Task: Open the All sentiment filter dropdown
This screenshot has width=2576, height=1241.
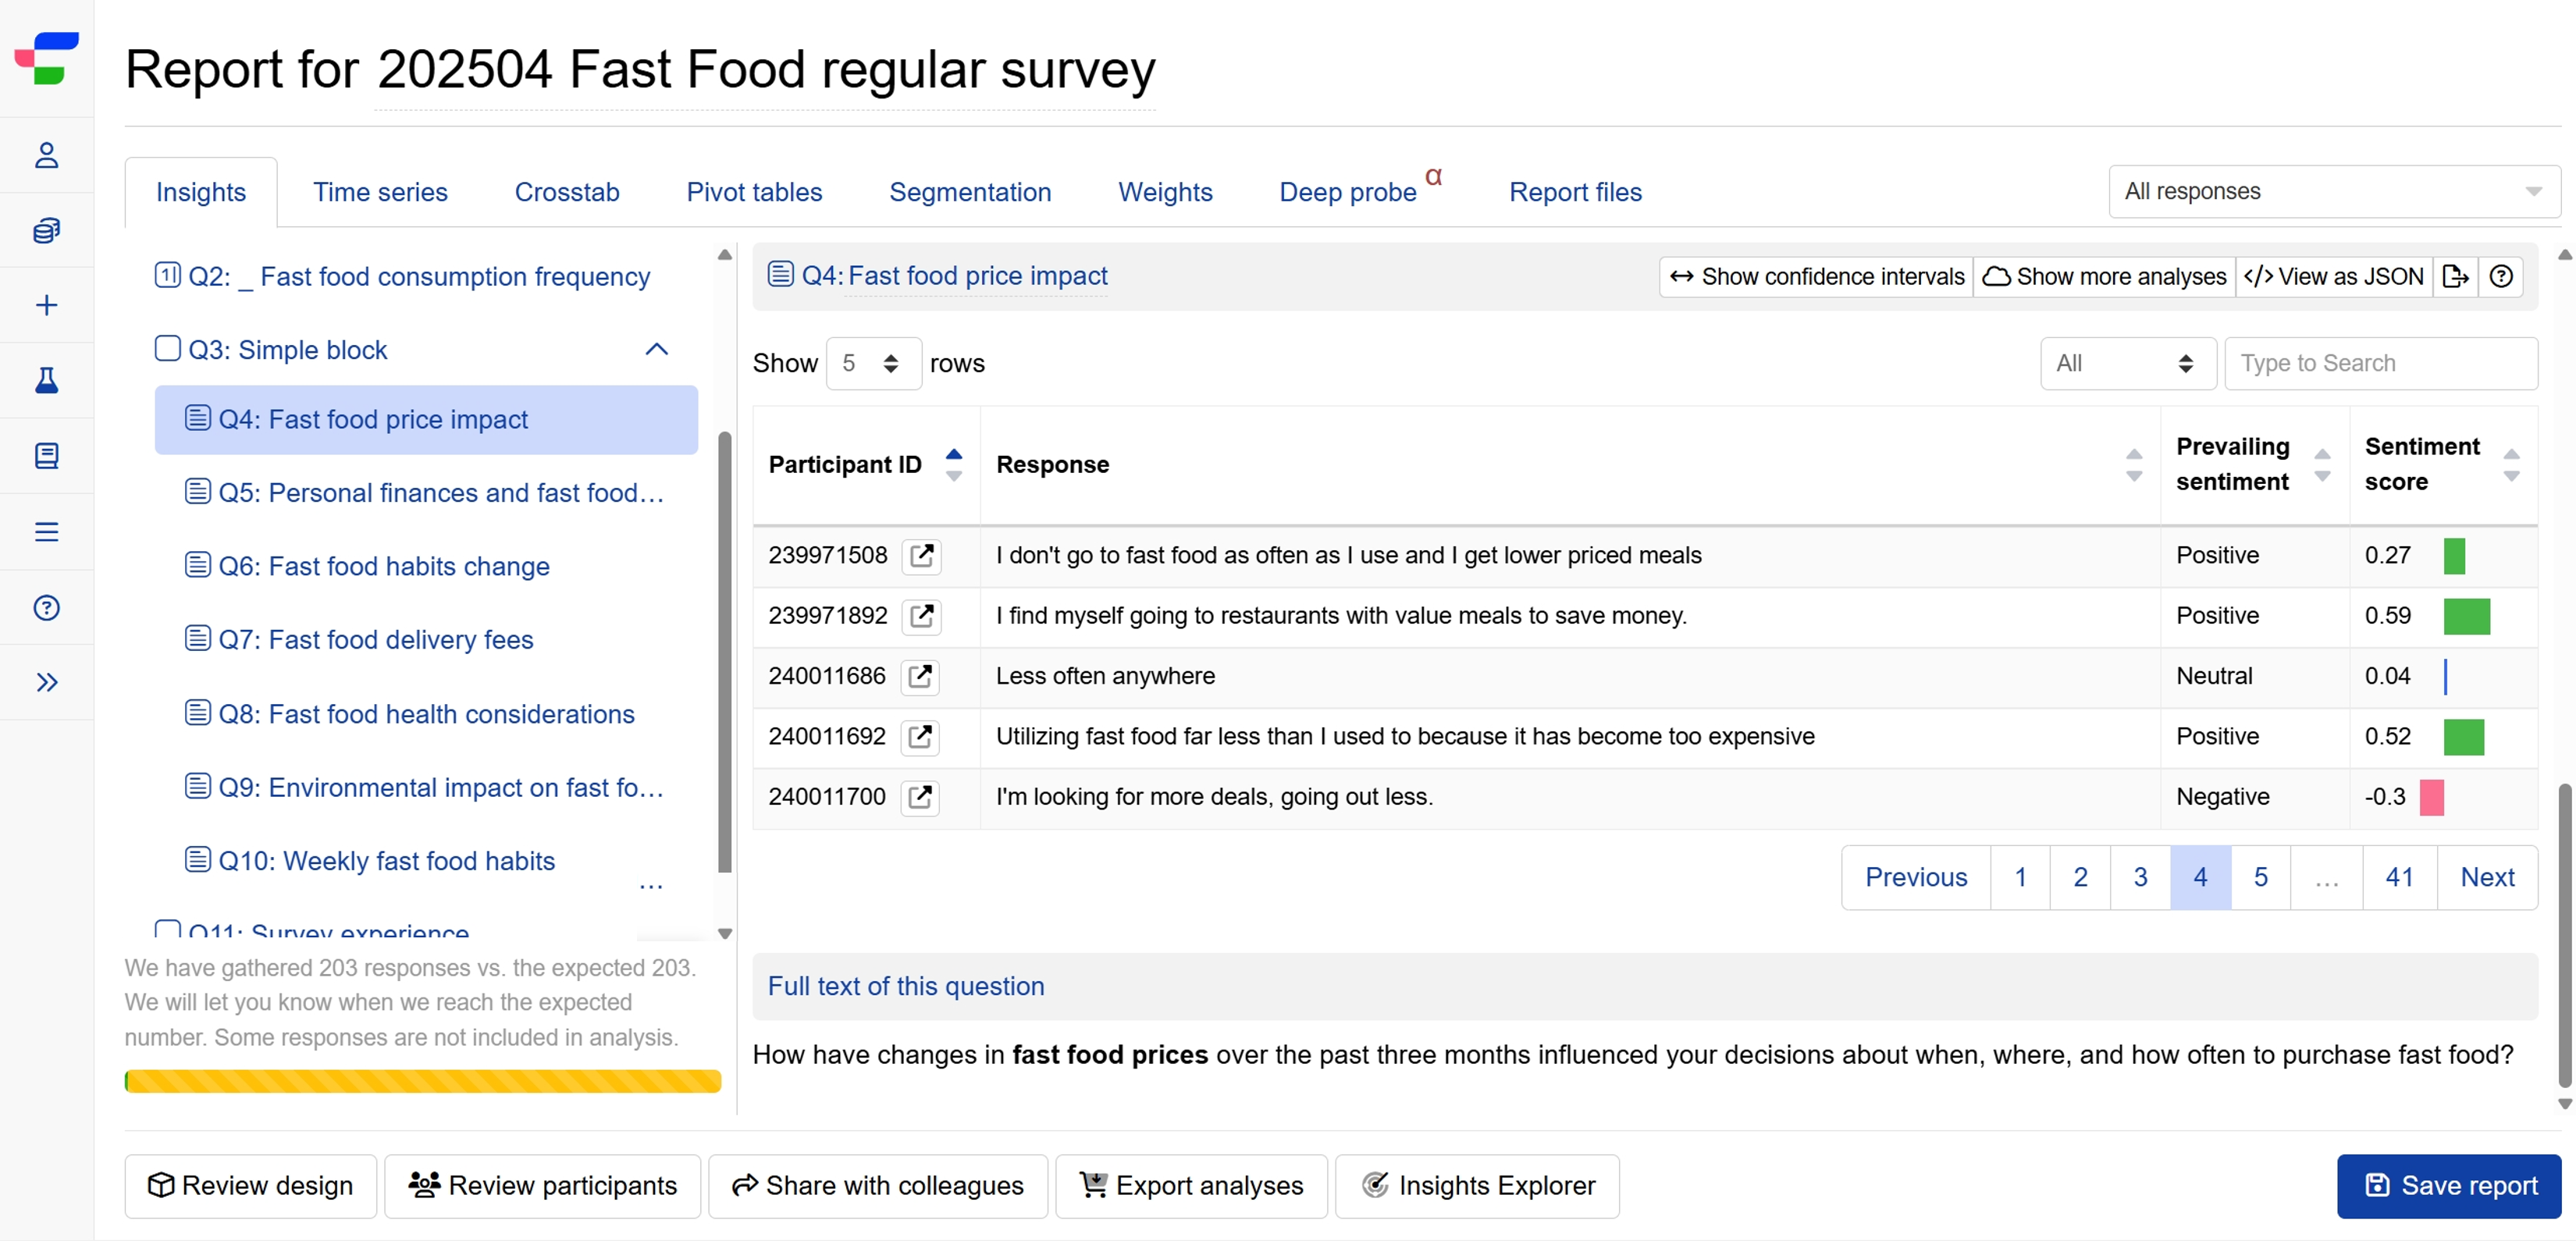Action: pos(2128,363)
